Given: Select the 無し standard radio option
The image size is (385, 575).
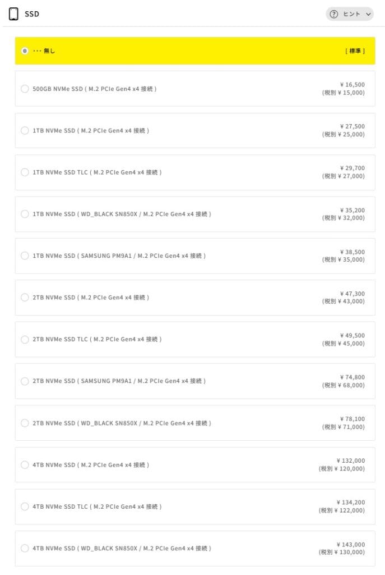Looking at the screenshot, I should tap(25, 51).
